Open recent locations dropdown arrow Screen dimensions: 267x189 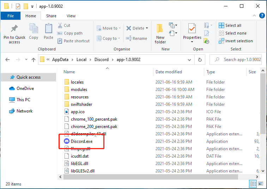click(x=26, y=60)
